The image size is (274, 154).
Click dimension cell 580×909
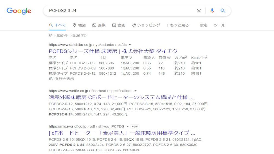106,68
